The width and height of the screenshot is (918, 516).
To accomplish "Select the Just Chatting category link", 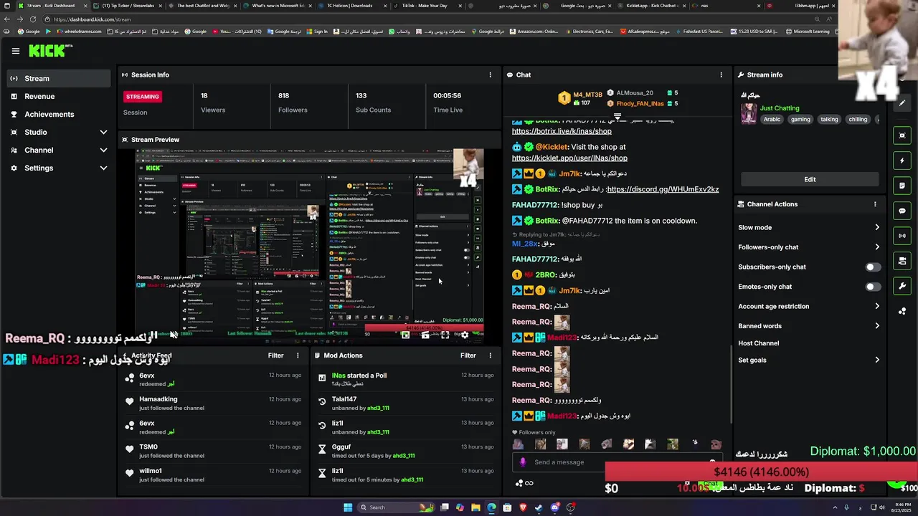I will click(x=780, y=108).
